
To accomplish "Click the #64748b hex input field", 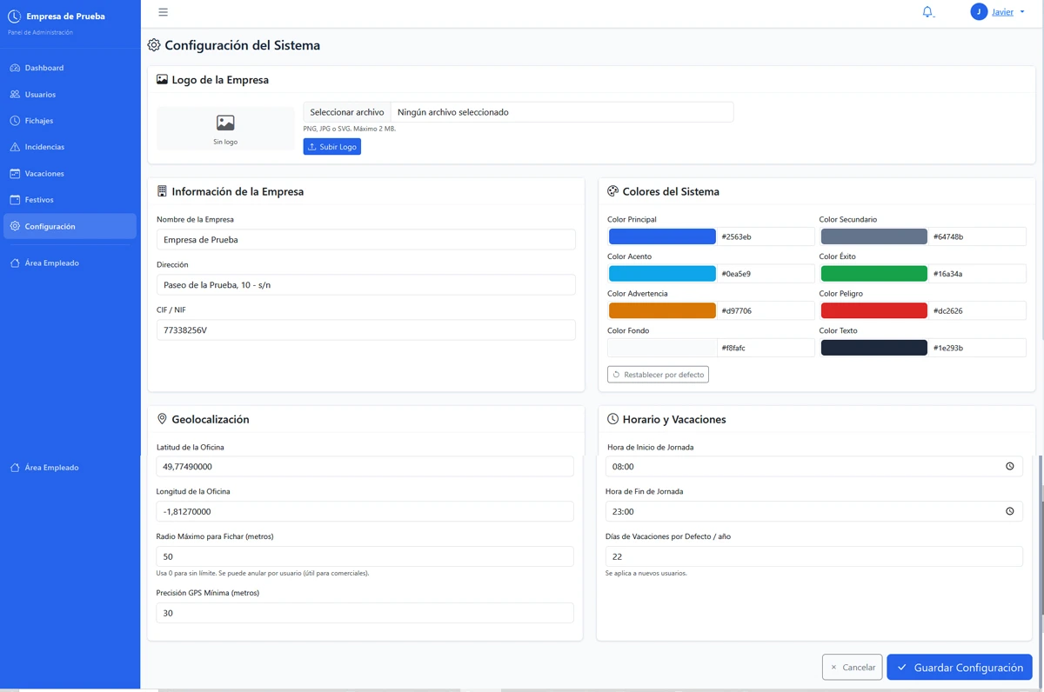I will click(978, 236).
